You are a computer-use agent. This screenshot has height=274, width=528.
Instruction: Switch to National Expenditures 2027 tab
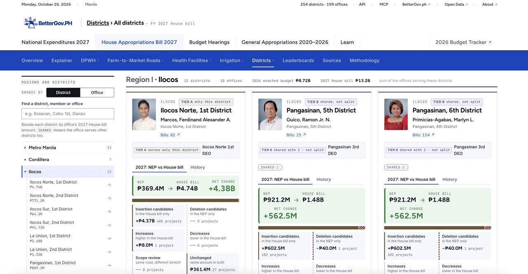click(55, 42)
